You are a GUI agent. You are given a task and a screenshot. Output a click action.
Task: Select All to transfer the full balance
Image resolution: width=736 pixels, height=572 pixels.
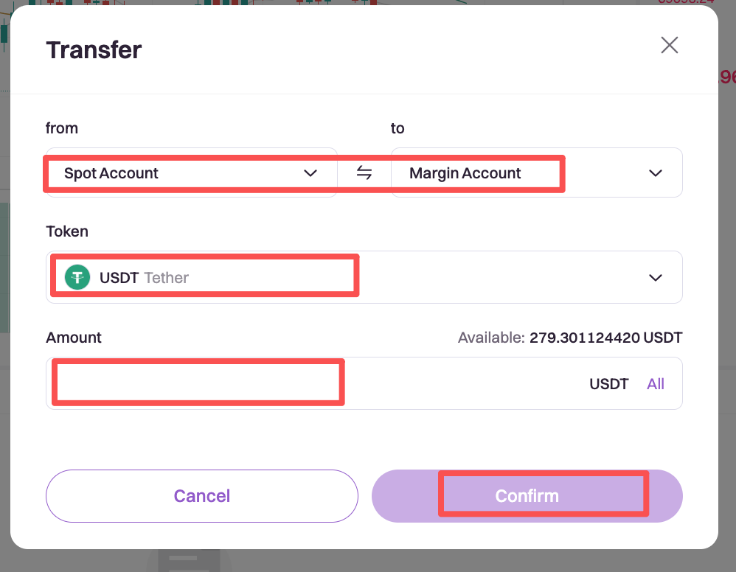point(656,384)
